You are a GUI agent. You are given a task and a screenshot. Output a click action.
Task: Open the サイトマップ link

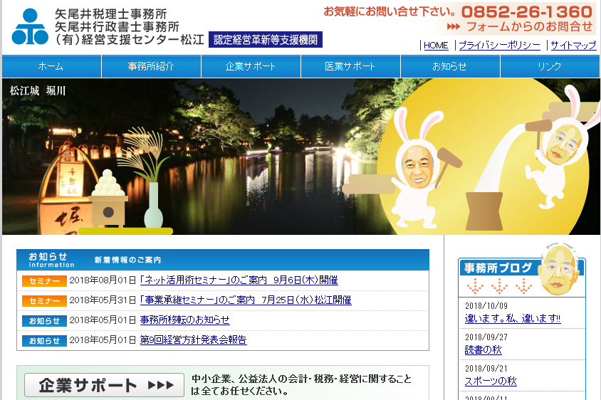pos(573,46)
